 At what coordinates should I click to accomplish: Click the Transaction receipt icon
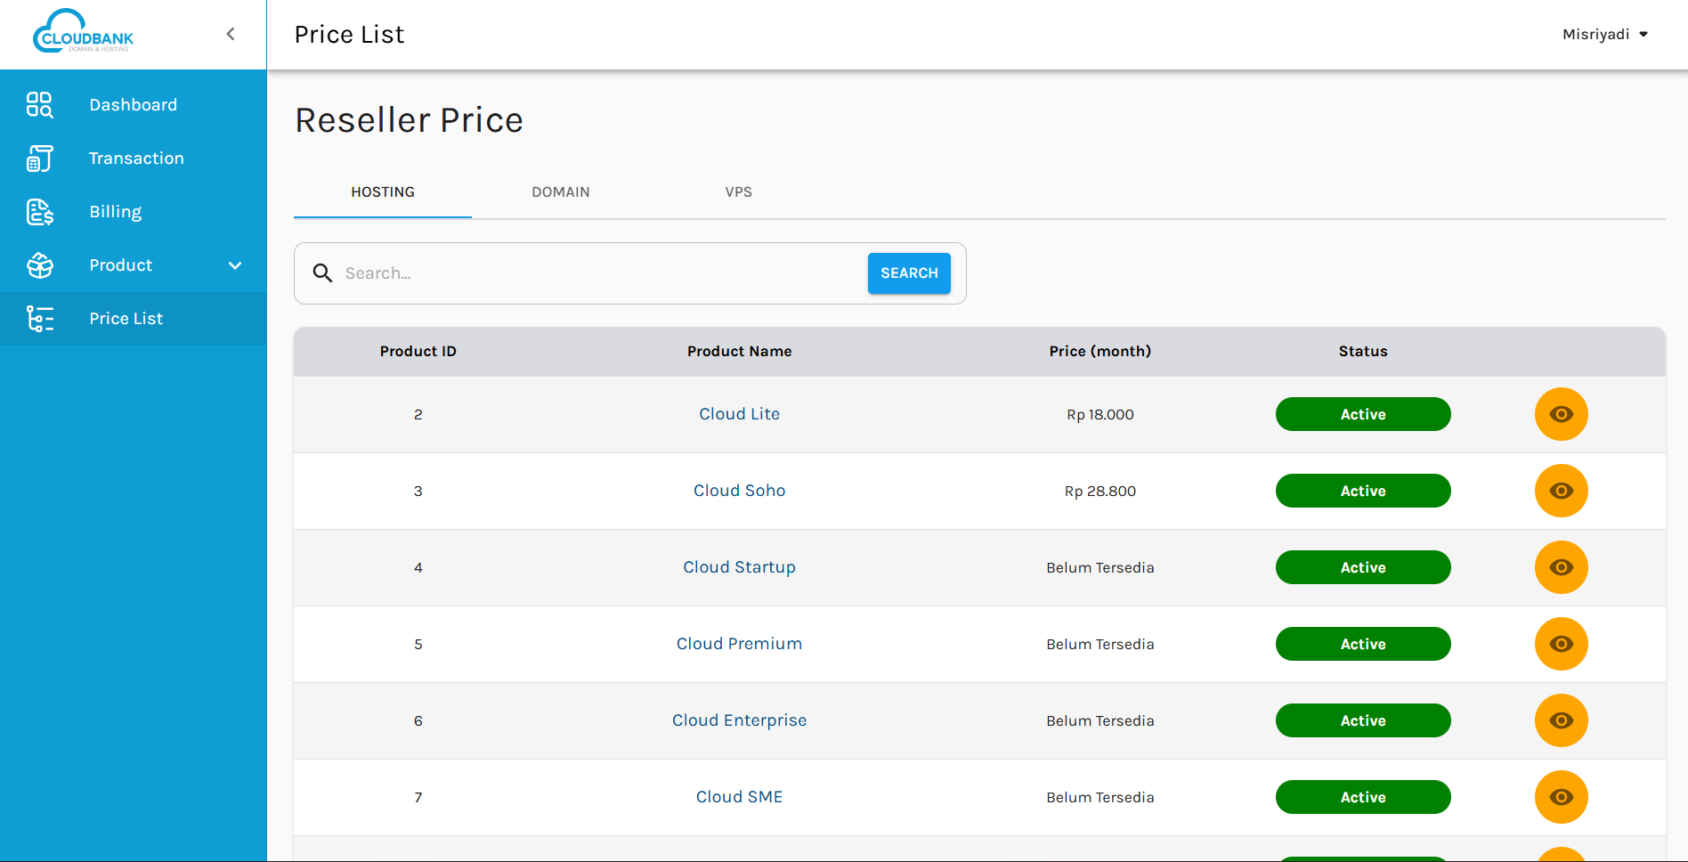[x=39, y=159]
